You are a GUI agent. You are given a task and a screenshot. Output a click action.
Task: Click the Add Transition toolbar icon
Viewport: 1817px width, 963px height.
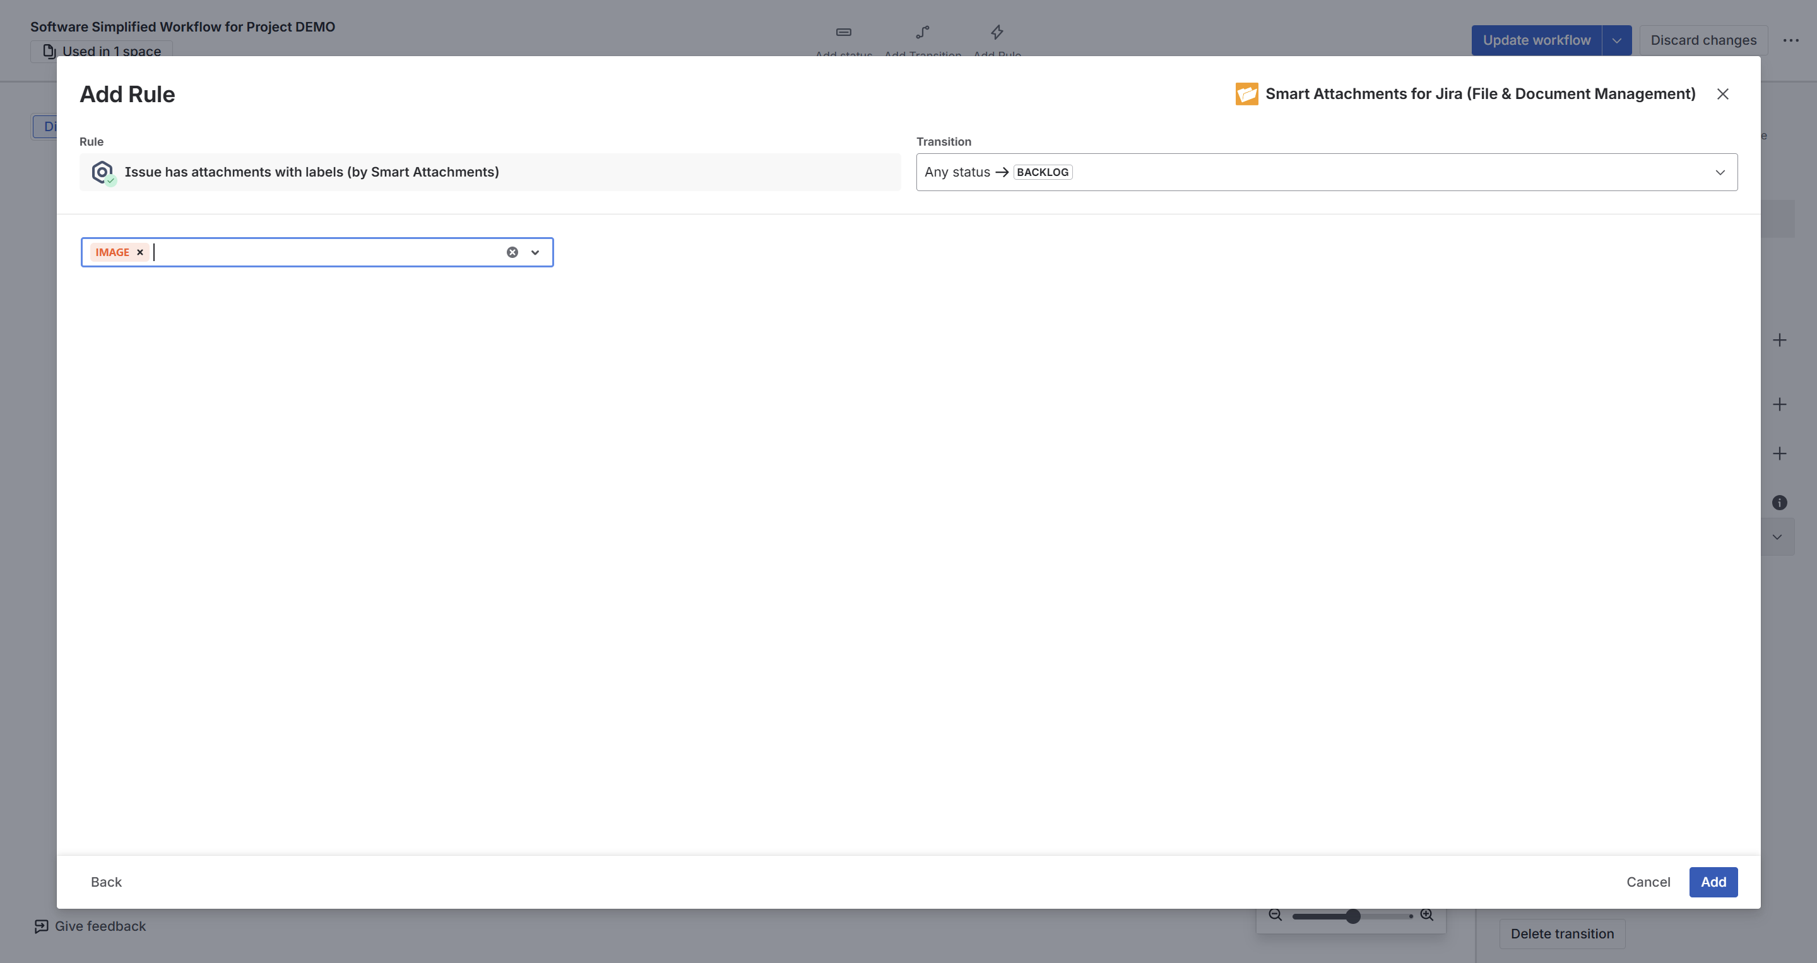point(923,32)
